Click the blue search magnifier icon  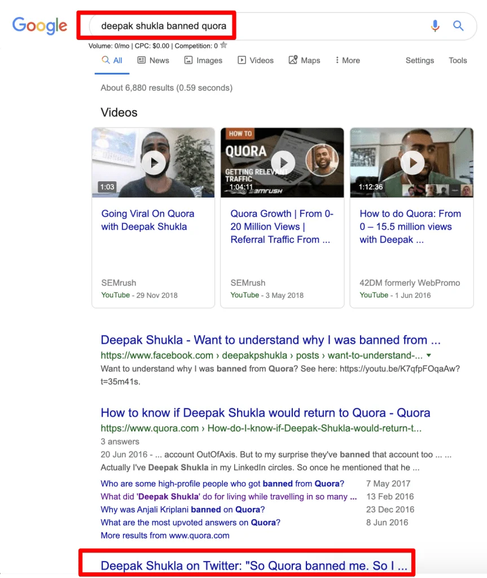(x=458, y=26)
